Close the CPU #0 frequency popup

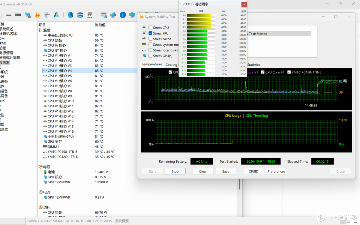click(x=244, y=4)
